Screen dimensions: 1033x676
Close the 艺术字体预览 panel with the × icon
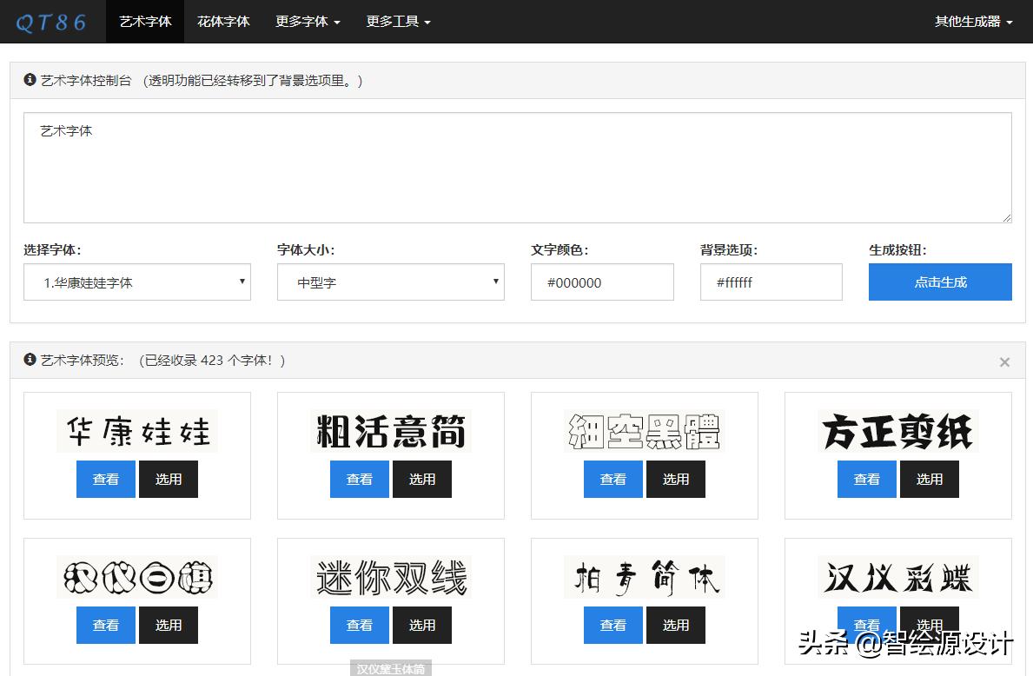[1004, 361]
